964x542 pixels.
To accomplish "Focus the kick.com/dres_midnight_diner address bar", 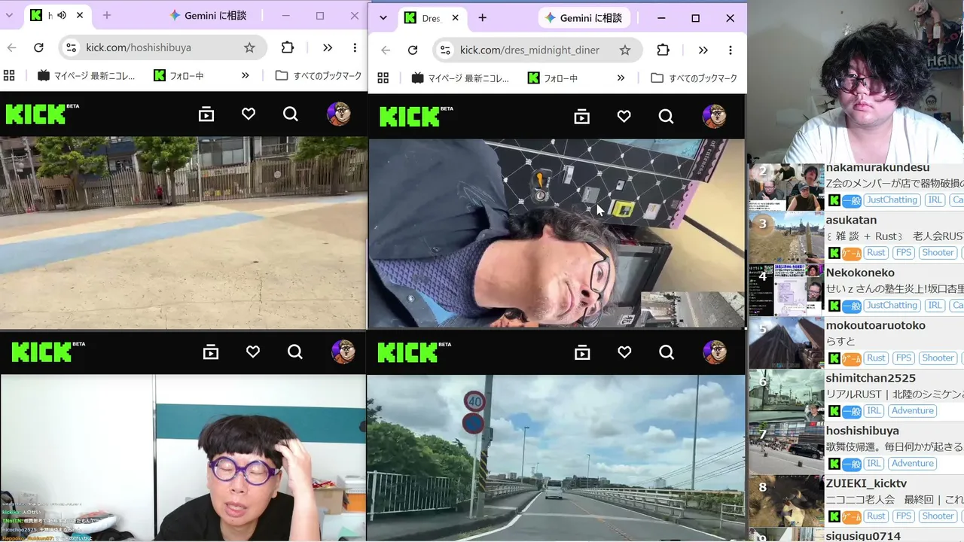I will [x=538, y=50].
